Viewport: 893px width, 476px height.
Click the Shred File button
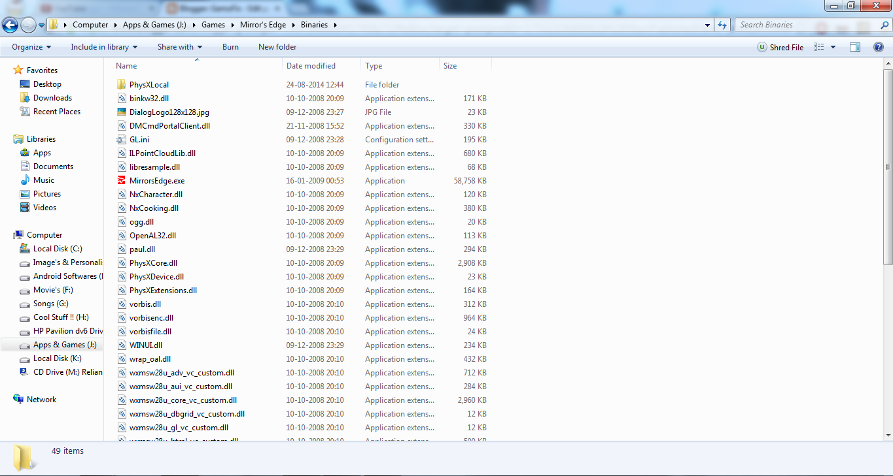(x=780, y=47)
